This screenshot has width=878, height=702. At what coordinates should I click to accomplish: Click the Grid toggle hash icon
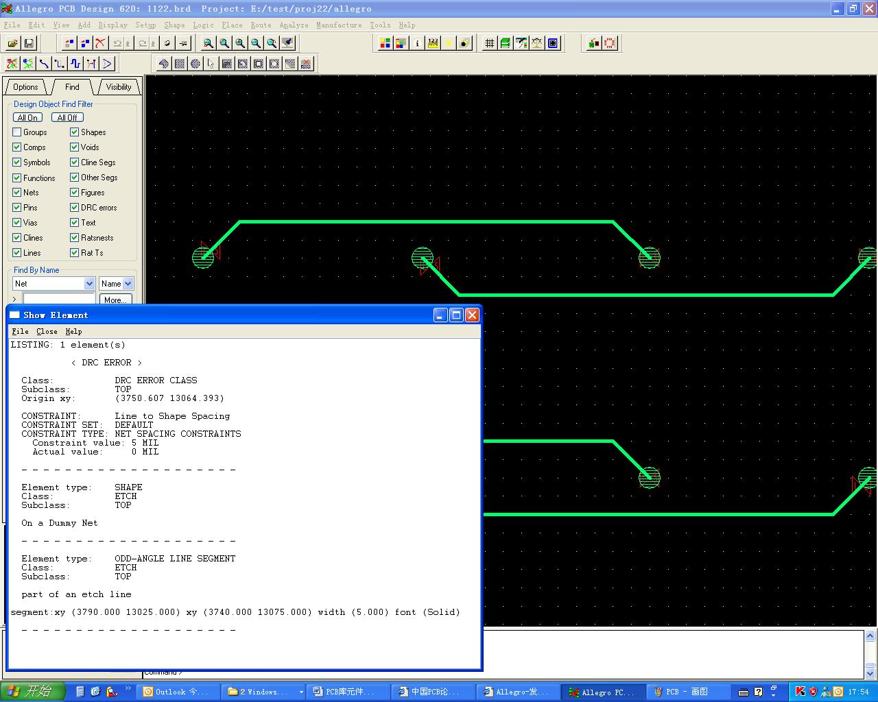point(489,43)
